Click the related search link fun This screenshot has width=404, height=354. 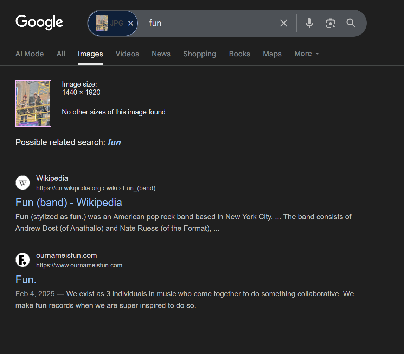pyautogui.click(x=114, y=142)
